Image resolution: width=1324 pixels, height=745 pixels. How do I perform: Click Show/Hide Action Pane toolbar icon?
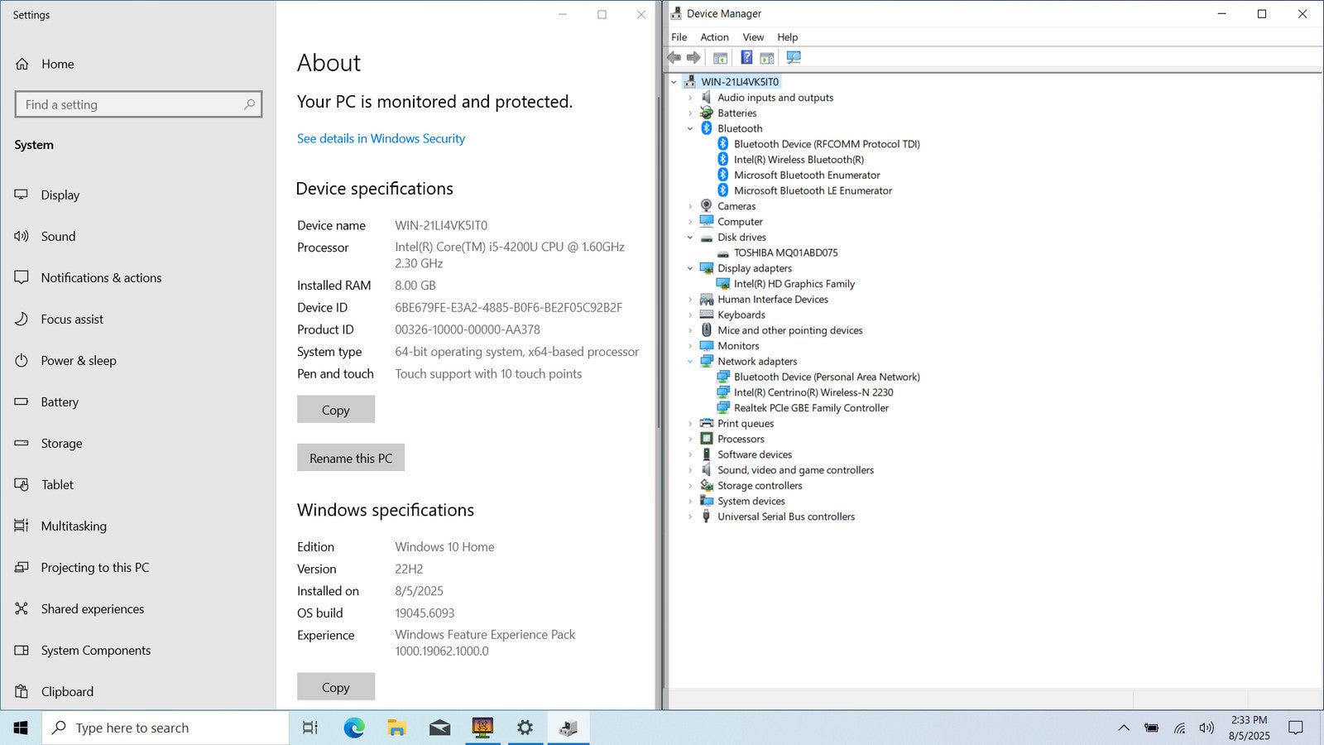767,57
